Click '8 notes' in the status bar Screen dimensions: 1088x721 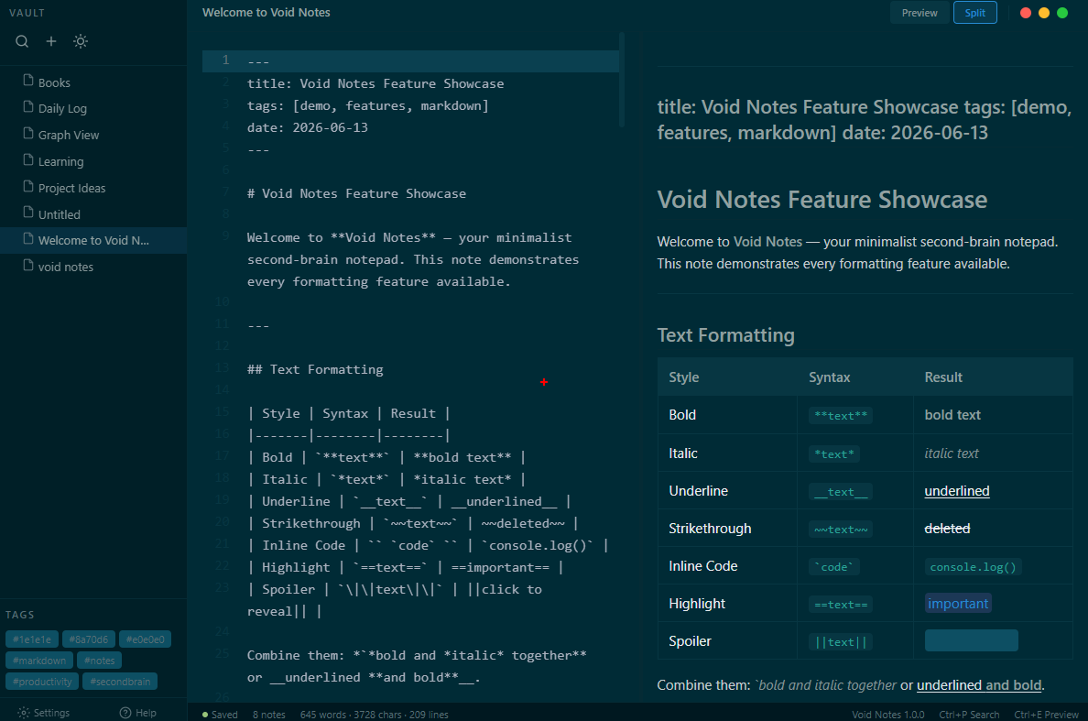click(269, 714)
